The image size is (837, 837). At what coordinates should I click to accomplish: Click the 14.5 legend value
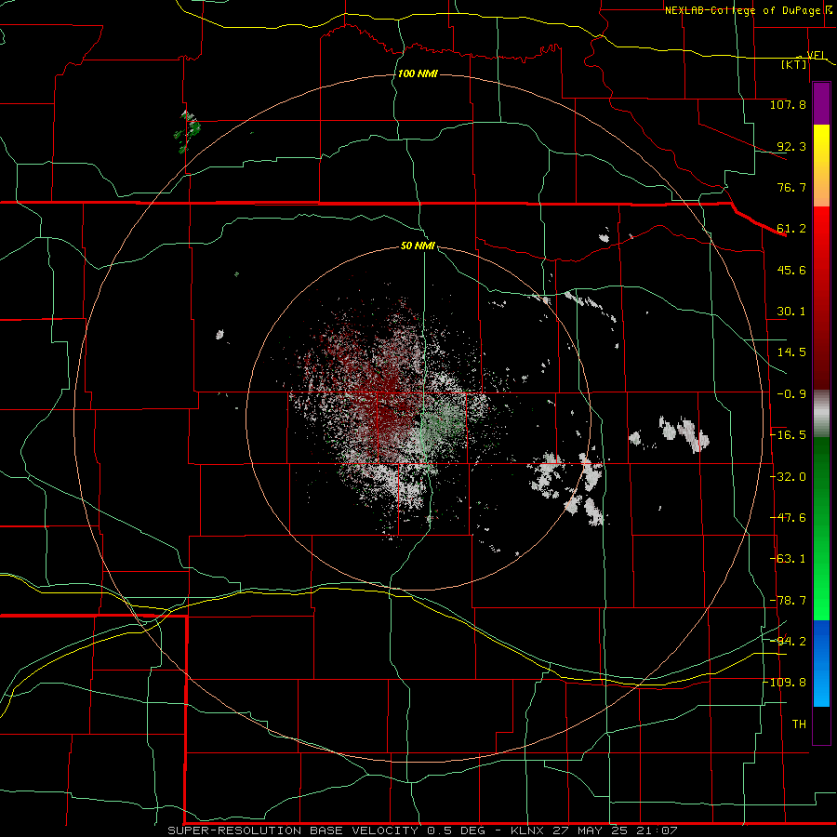[x=791, y=352]
